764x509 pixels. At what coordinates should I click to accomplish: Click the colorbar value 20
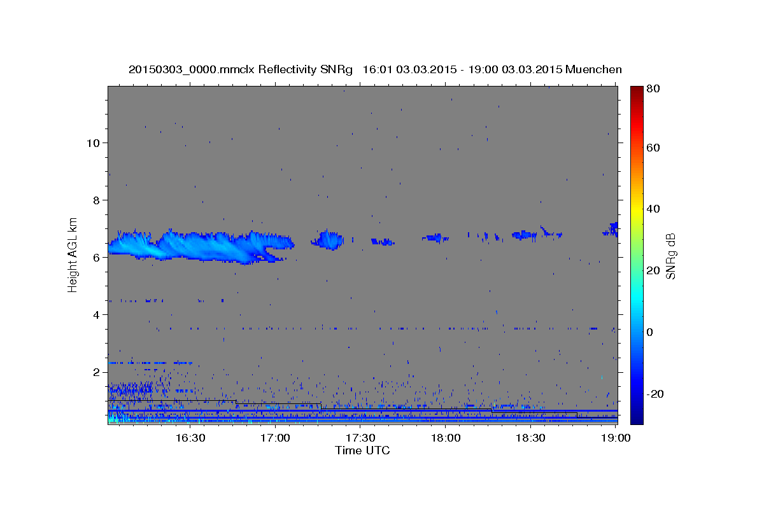coord(654,270)
